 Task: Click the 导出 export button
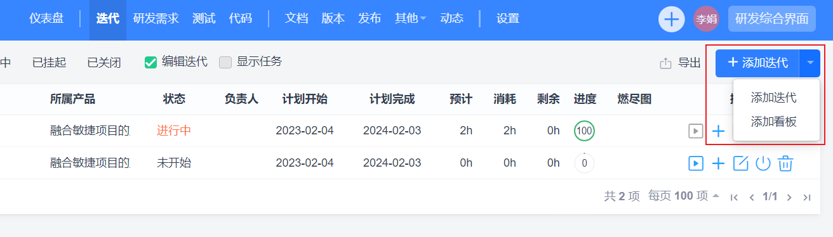coord(681,63)
